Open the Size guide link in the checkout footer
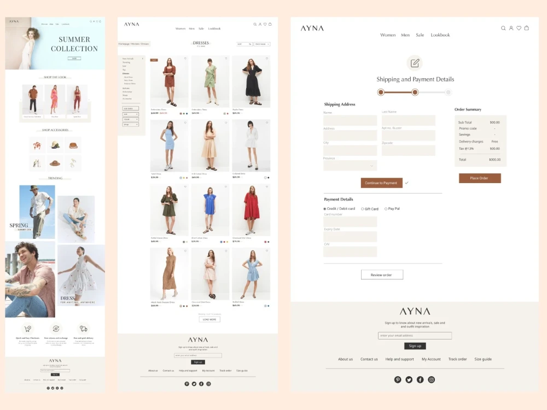This screenshot has height=410, width=547. coord(483,359)
